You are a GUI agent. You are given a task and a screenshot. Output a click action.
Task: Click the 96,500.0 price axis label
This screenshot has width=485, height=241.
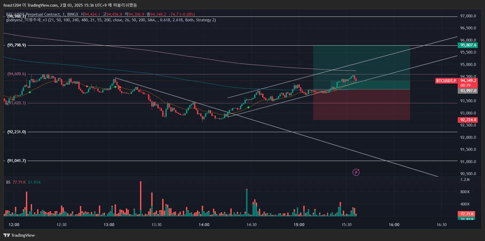(468, 28)
